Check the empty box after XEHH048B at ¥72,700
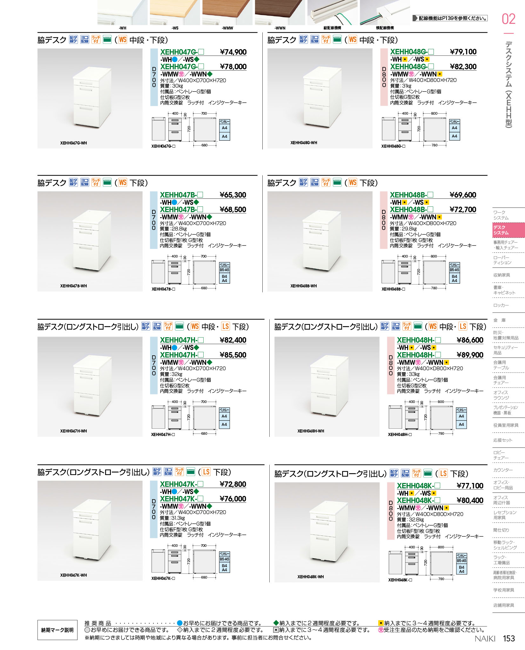 [x=430, y=210]
